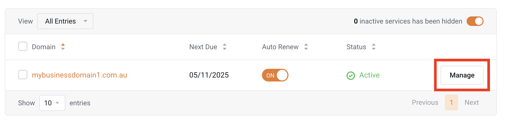
Task: Click the Active status text
Action: coord(369,75)
